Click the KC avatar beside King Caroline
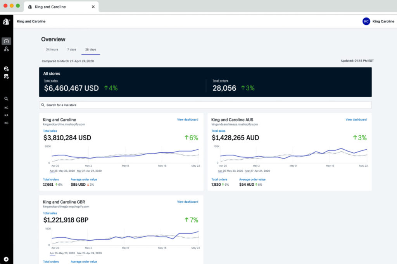Screen dimensions: 397x264 tap(366, 21)
